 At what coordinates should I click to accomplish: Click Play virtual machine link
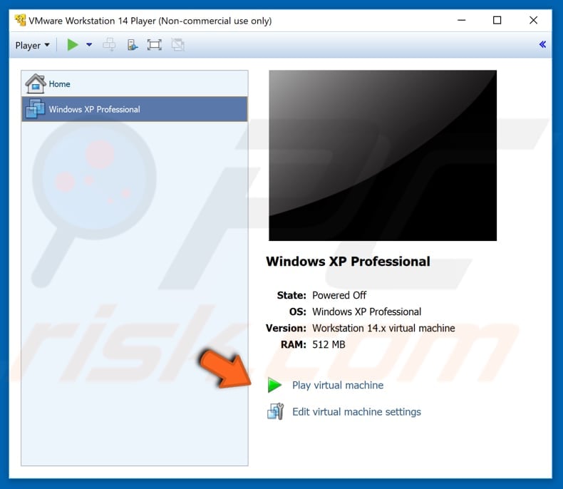pyautogui.click(x=338, y=385)
